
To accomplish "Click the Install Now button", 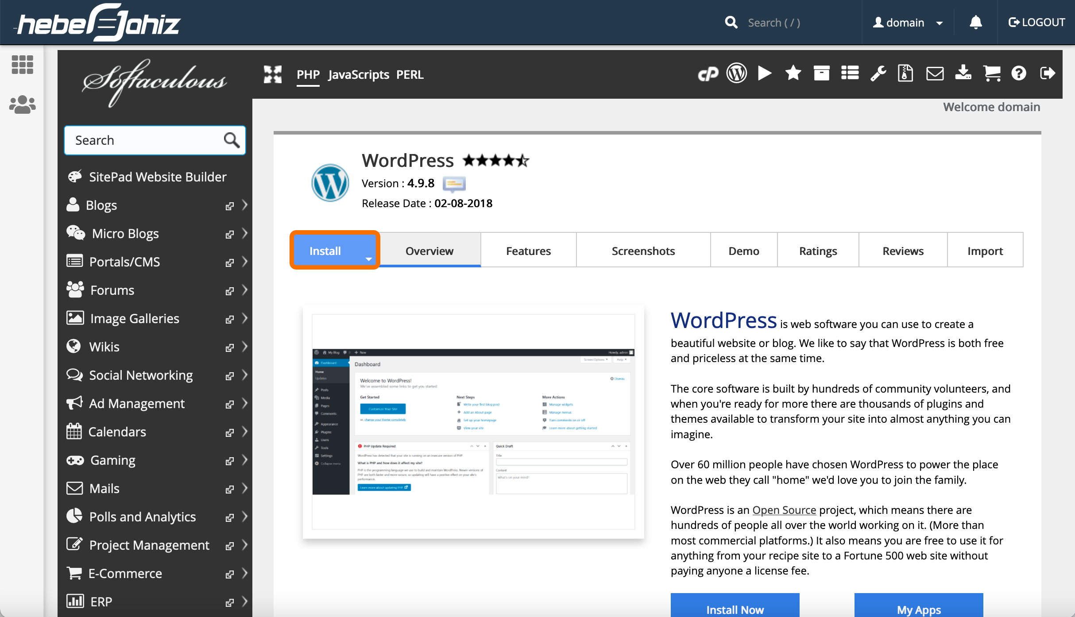I will [x=735, y=609].
